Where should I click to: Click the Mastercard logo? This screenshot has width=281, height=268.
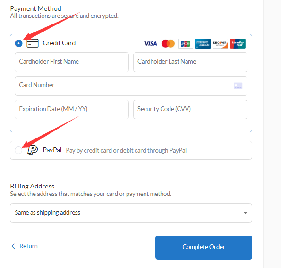(x=168, y=43)
